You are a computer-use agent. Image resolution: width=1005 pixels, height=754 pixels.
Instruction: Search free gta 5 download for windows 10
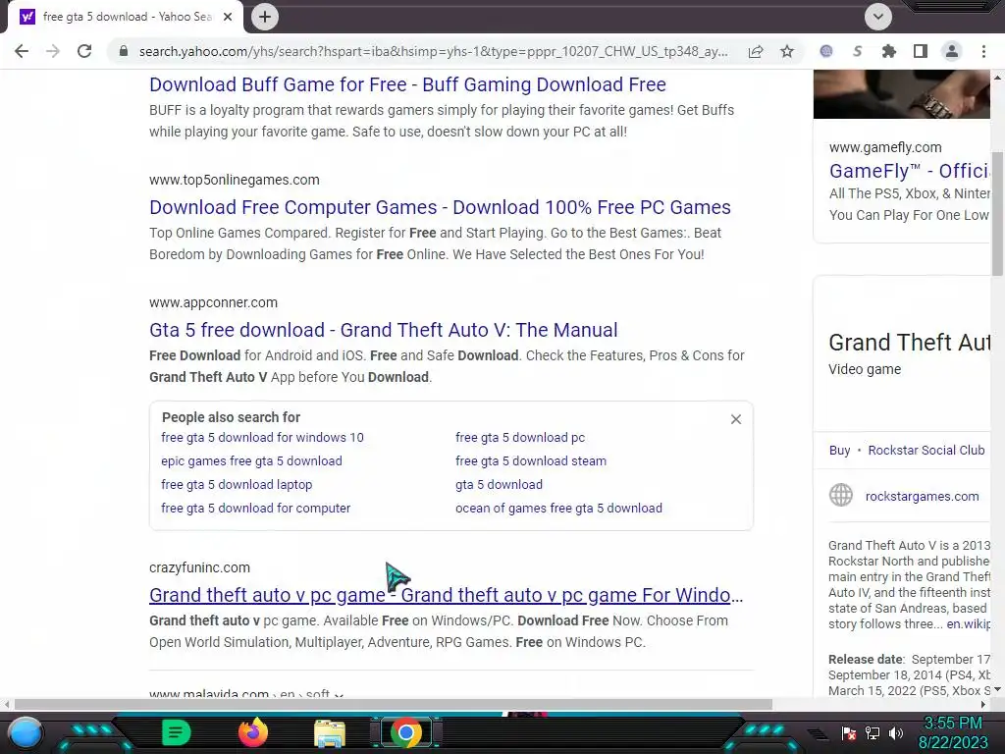pyautogui.click(x=262, y=437)
